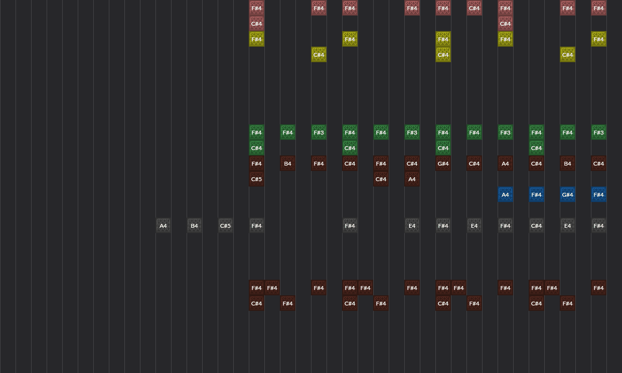Click the brown A4 note directly above blue A4

(505, 164)
